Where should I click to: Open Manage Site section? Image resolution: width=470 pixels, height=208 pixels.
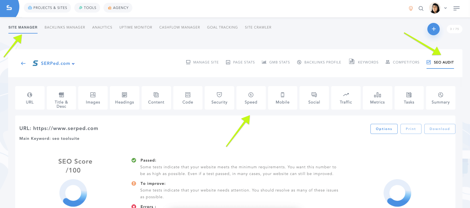point(202,62)
